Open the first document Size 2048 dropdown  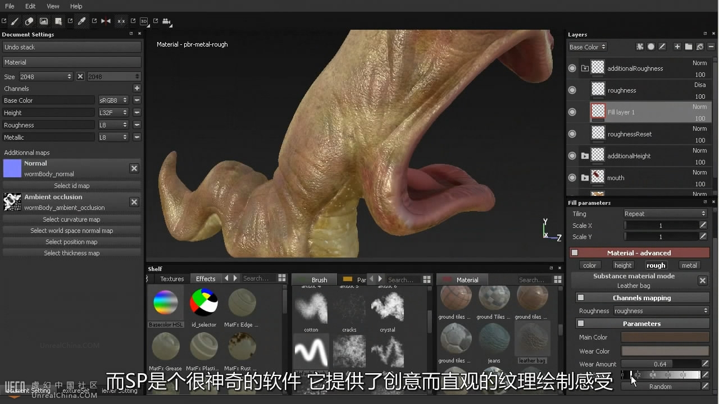(x=46, y=76)
